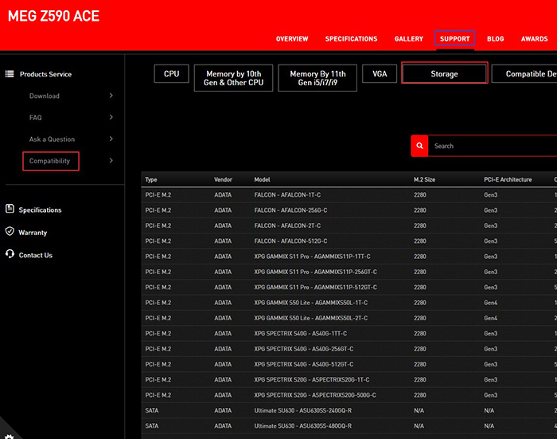Click the Warranty shield icon

[x=10, y=232]
